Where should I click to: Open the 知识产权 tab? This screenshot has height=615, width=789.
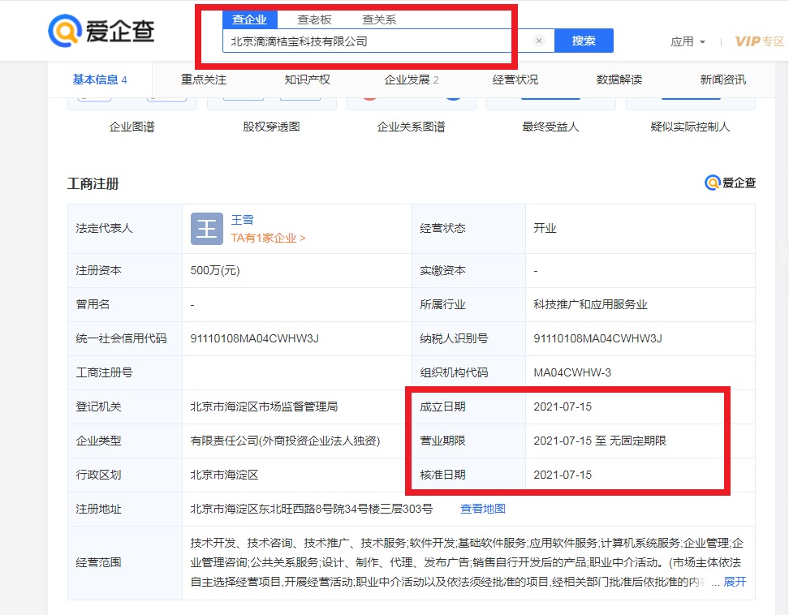click(x=307, y=80)
